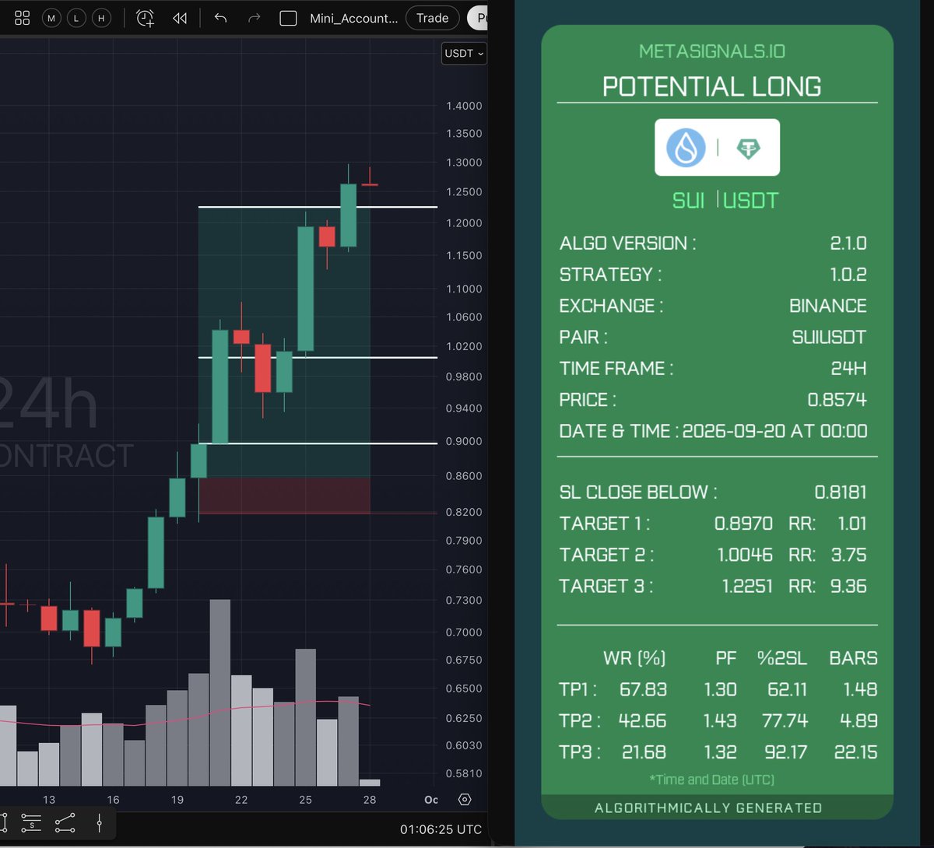
Task: Click the 1.3000 price axis label
Action: click(x=464, y=163)
